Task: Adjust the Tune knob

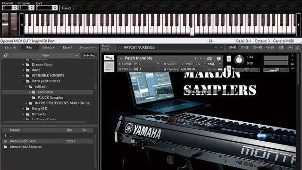Action: (x=239, y=59)
